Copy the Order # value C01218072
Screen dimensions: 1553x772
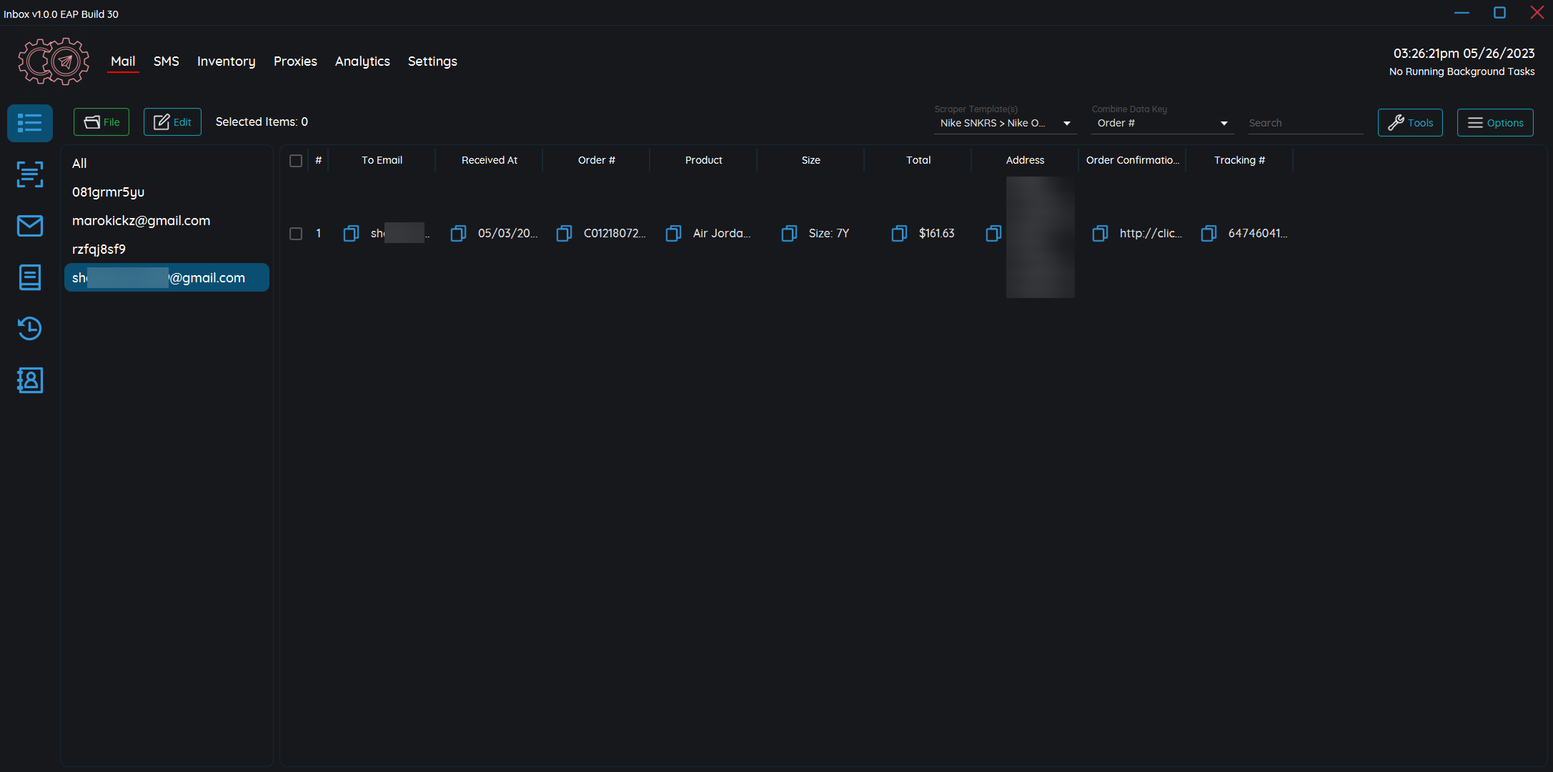click(564, 234)
